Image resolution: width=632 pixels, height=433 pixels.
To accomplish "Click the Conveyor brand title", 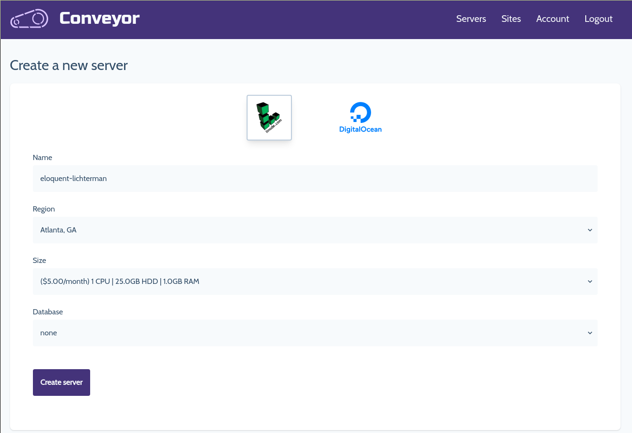I will pos(99,19).
